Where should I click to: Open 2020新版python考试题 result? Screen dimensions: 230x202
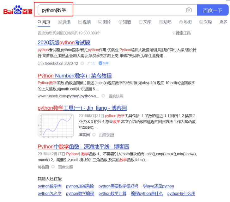pyautogui.click(x=64, y=43)
